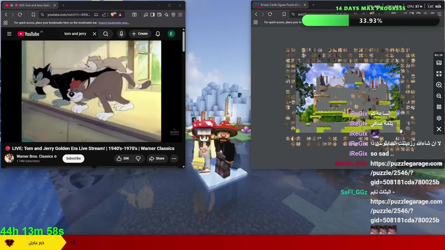Open apps grid icon in puzzle window bookmarks bar
This screenshot has width=445, height=250.
(x=256, y=22)
